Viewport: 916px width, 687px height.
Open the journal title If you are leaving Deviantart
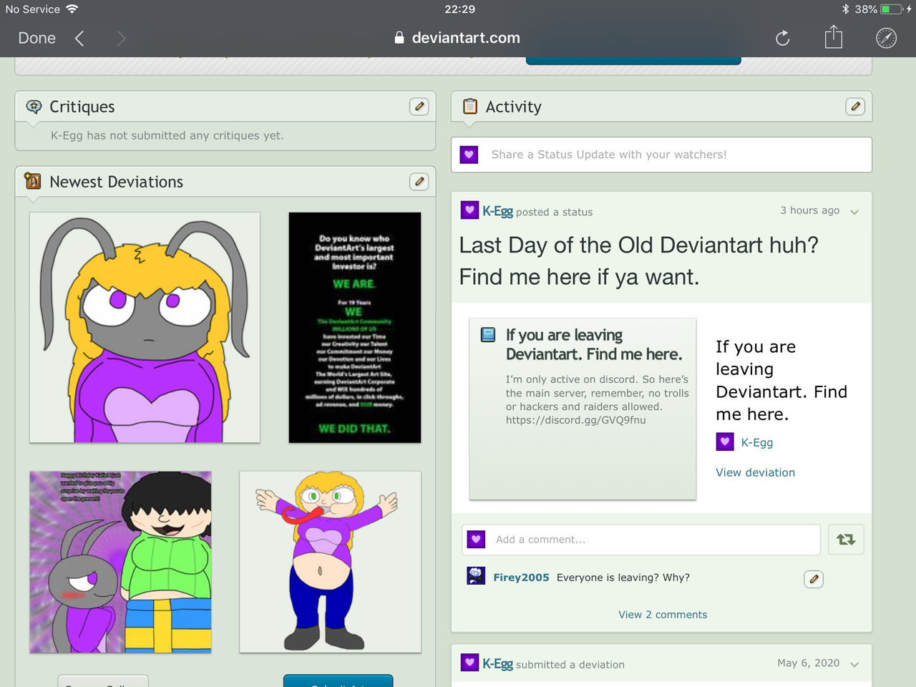pos(594,344)
